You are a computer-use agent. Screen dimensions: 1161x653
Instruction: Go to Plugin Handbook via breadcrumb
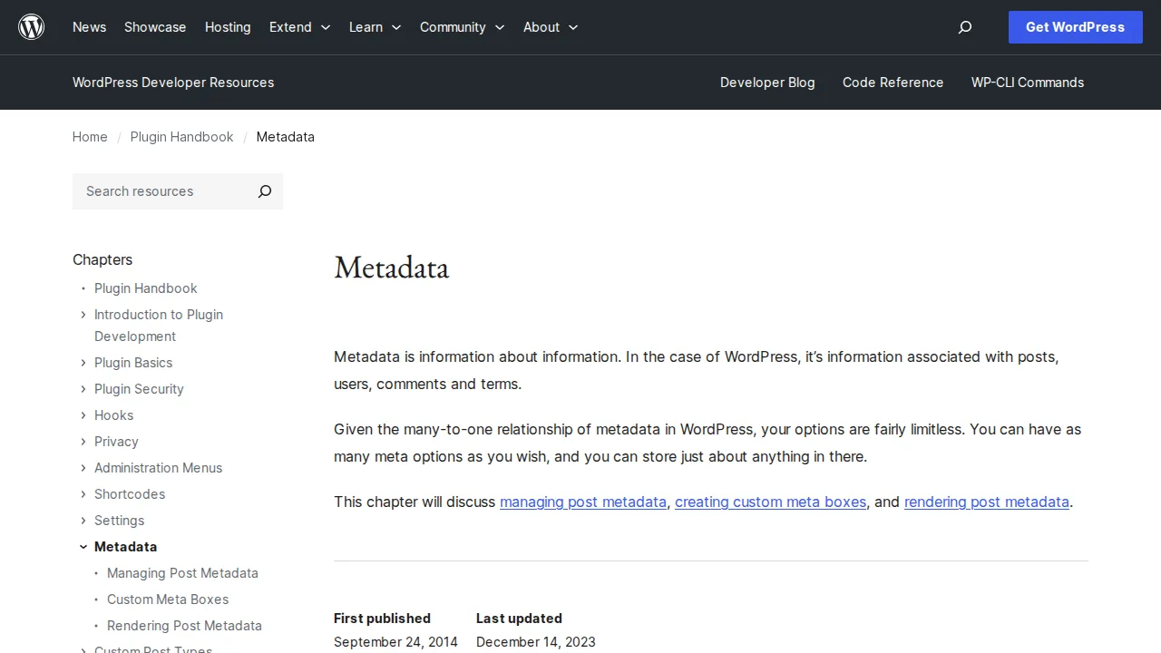click(181, 137)
